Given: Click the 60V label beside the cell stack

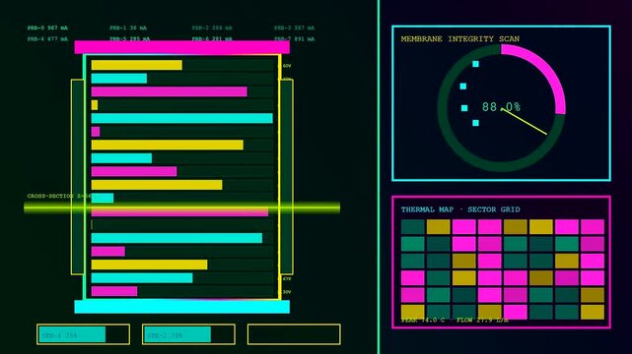Looking at the screenshot, I should coord(287,66).
